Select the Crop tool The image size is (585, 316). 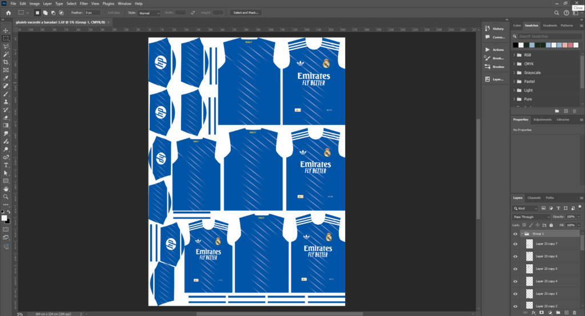(6, 62)
